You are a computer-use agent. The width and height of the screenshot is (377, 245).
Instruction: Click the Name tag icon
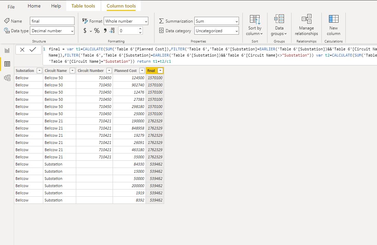pyautogui.click(x=7, y=21)
